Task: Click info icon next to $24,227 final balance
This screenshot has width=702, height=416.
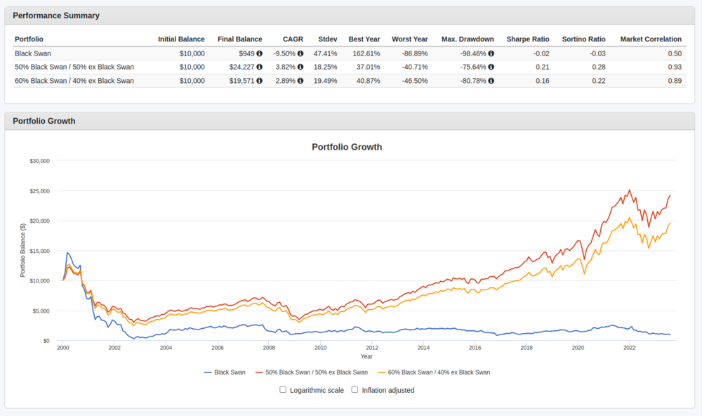Action: 259,67
